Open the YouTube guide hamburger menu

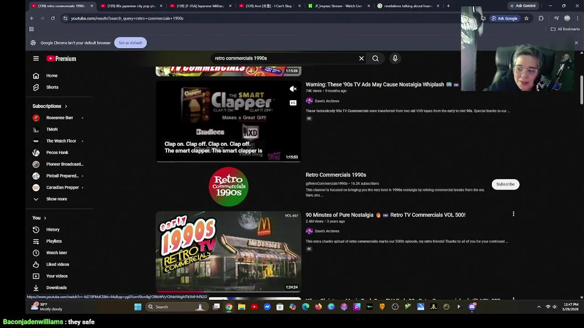36,58
